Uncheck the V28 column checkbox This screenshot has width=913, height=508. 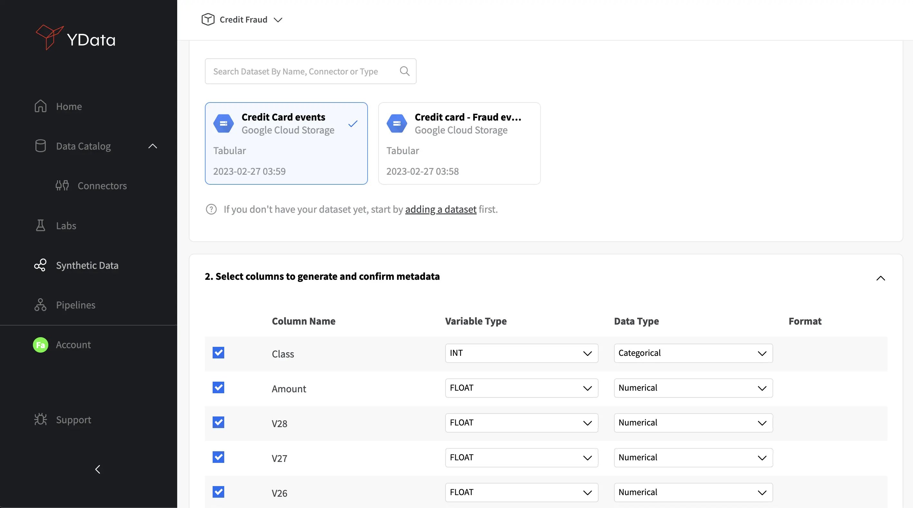coord(218,422)
